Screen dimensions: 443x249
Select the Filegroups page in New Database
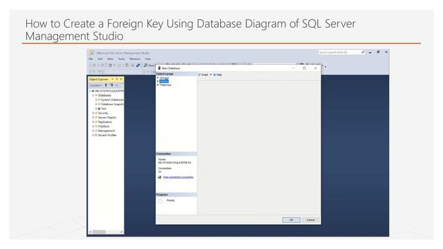165,84
